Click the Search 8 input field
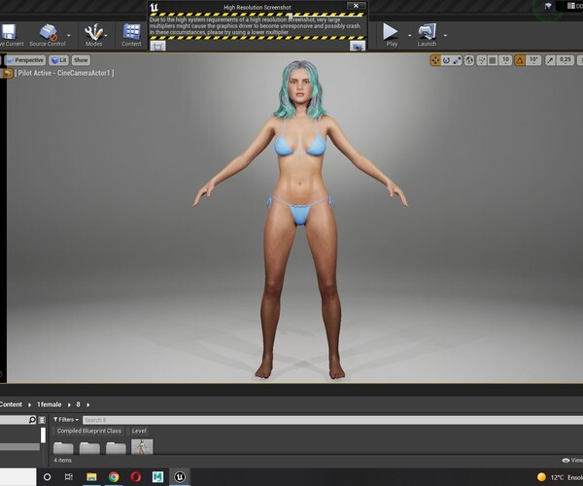Image resolution: width=583 pixels, height=486 pixels. click(x=332, y=420)
